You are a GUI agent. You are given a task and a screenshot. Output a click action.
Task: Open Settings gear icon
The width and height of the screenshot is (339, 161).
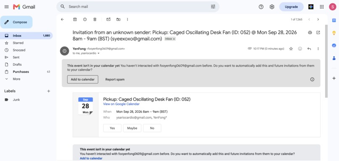click(x=272, y=7)
